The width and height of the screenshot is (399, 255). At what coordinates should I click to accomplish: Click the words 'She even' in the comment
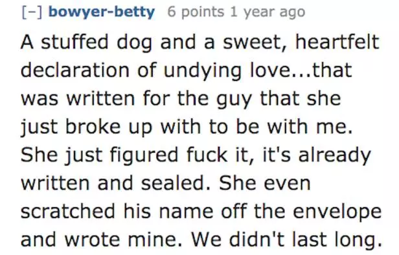(x=265, y=183)
